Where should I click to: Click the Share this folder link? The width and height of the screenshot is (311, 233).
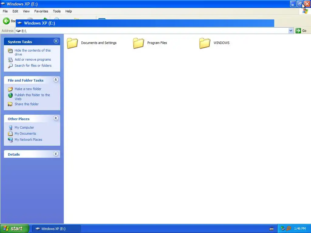(27, 104)
